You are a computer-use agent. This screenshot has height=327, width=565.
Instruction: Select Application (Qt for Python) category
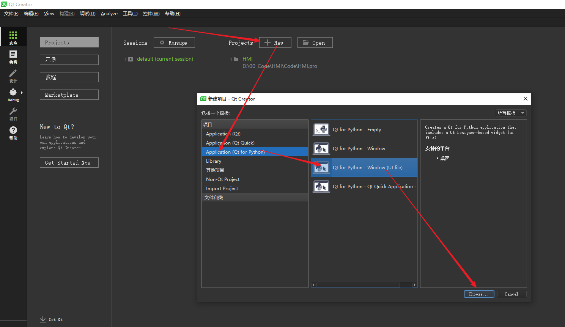coord(255,152)
